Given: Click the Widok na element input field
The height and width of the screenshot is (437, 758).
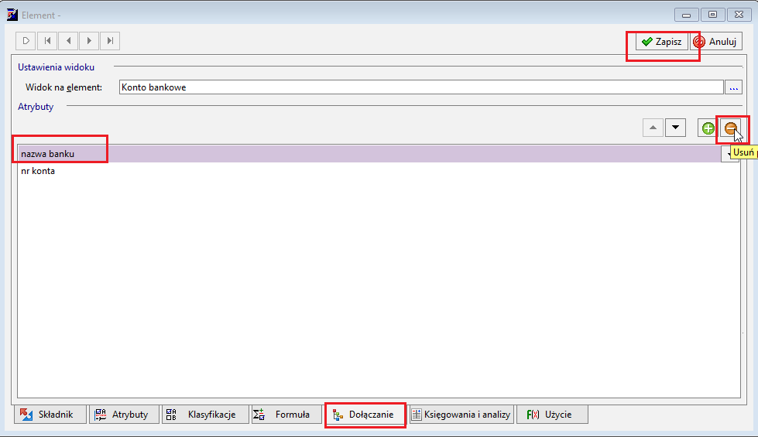Looking at the screenshot, I should tap(421, 87).
